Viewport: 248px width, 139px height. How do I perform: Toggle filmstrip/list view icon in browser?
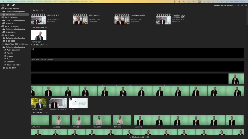pyautogui.click(x=238, y=5)
